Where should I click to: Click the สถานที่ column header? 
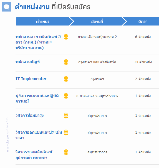coord(97,21)
